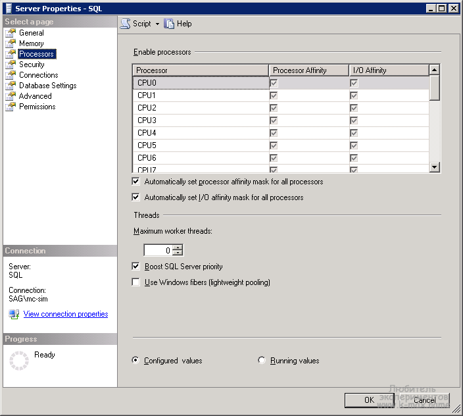
Task: Click the processor list scrollbar thumb
Action: tap(434, 88)
